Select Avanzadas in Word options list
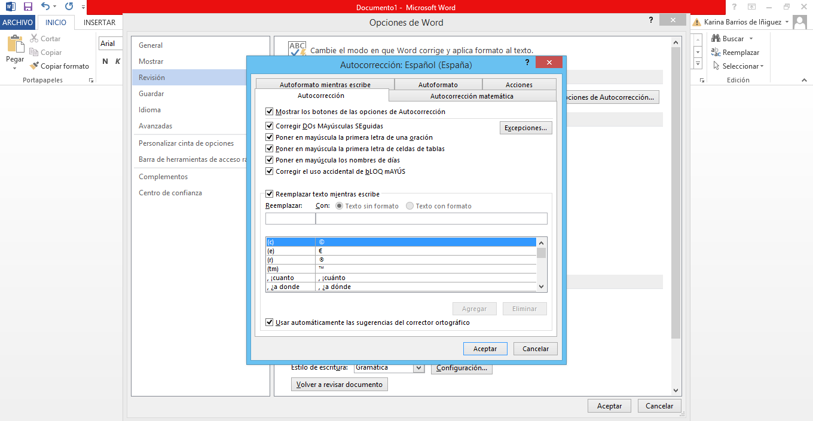 [155, 126]
